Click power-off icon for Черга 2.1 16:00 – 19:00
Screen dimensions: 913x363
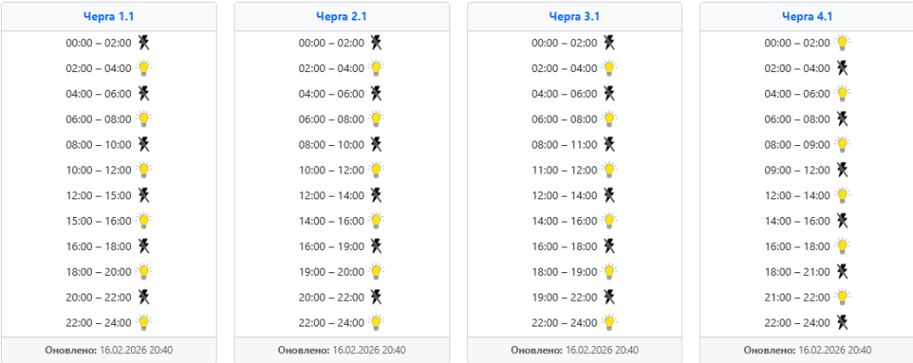click(x=377, y=246)
